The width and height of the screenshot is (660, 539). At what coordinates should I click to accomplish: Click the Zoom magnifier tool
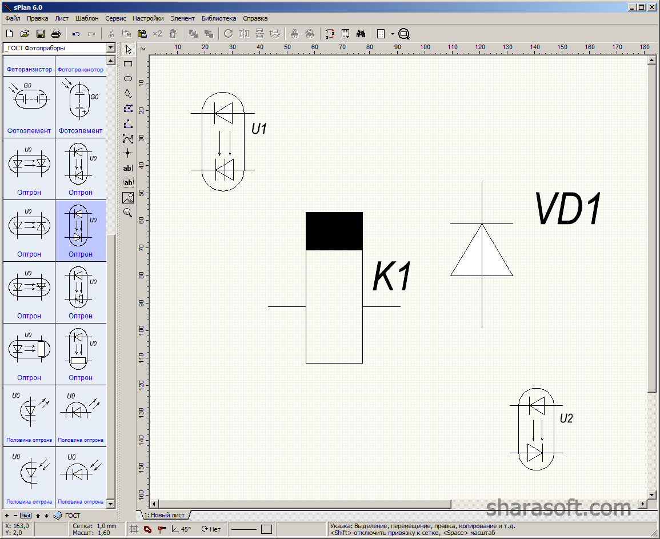point(128,213)
